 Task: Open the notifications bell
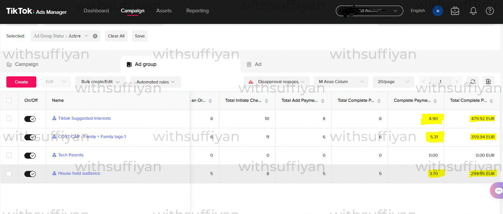click(x=473, y=11)
